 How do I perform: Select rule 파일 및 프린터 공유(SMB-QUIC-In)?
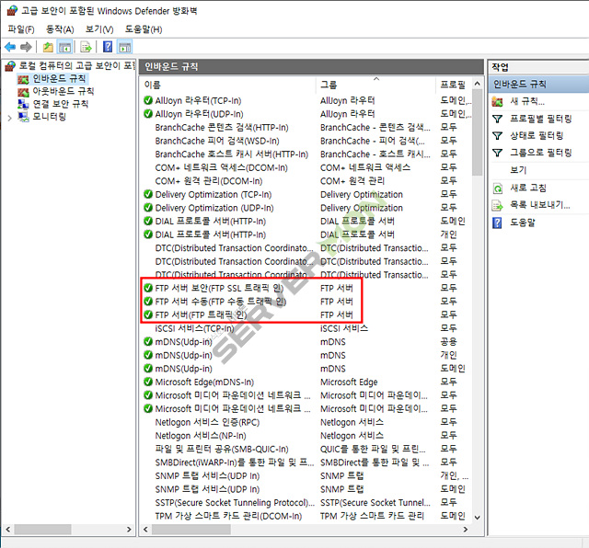[x=222, y=449]
